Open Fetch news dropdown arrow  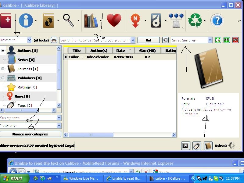coord(145,20)
